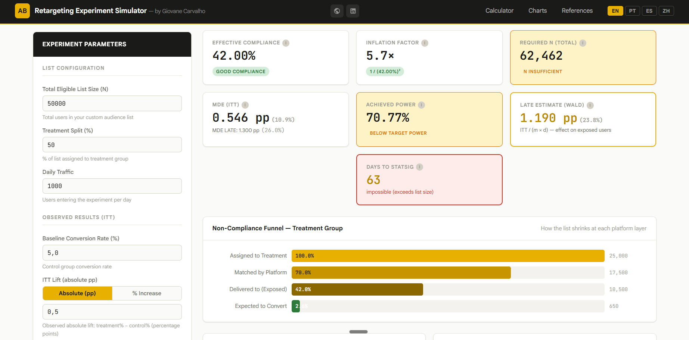The image size is (689, 340).
Task: Open the References nav link
Action: tap(577, 11)
